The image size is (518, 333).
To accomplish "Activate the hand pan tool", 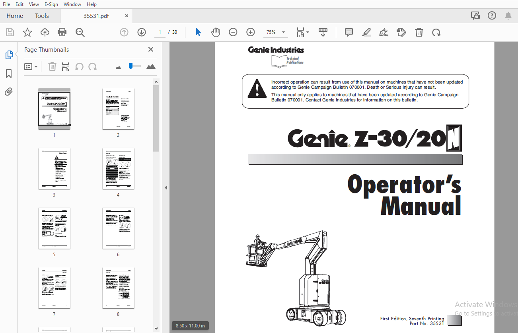I will [x=216, y=32].
